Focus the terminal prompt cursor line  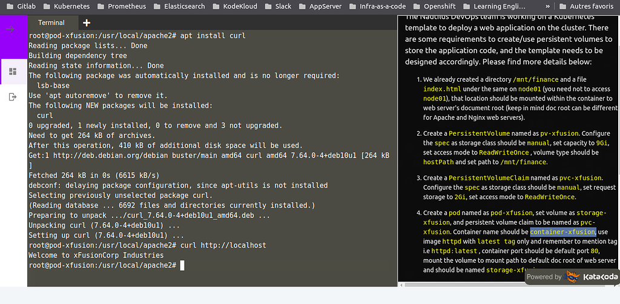pyautogui.click(x=182, y=266)
